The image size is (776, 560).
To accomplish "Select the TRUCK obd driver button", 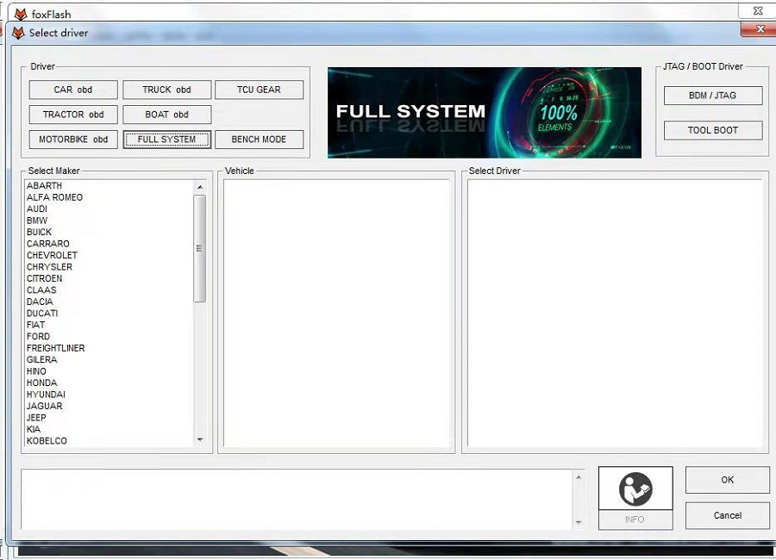I will point(166,90).
